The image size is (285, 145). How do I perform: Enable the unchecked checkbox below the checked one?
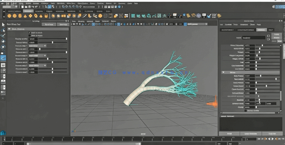point(29,36)
